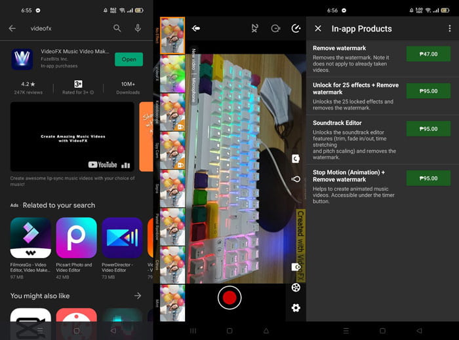Tap the VideoFX app logo icon
The width and height of the screenshot is (459, 340).
click(22, 60)
